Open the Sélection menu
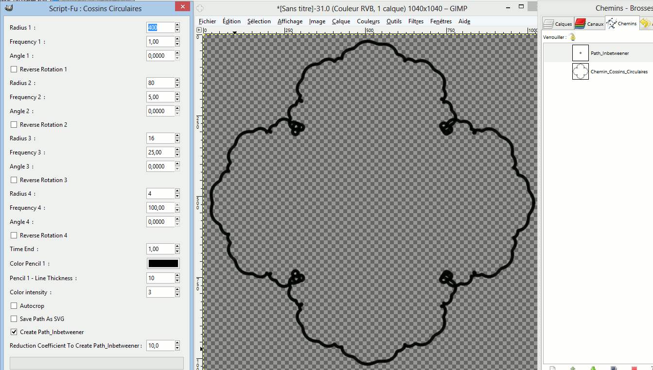This screenshot has width=653, height=370. tap(259, 21)
